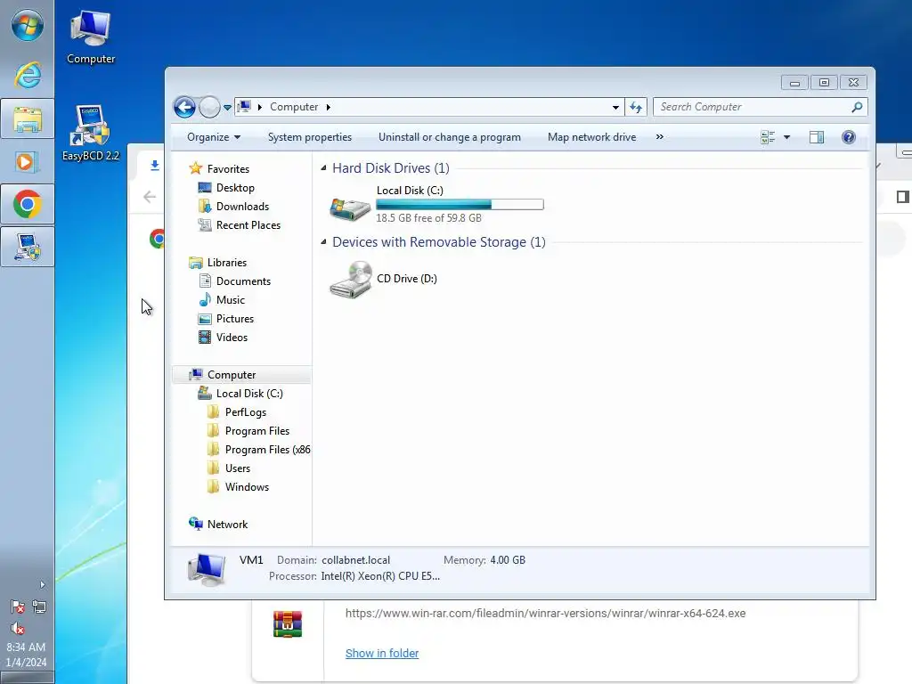The image size is (912, 684).
Task: Launch Internet Explorer from taskbar
Action: (x=28, y=75)
